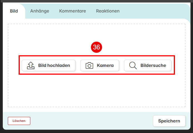Click the gap between Kamera and Bildersuche buttons
Screen dimensions: 193x133
(x=122, y=66)
